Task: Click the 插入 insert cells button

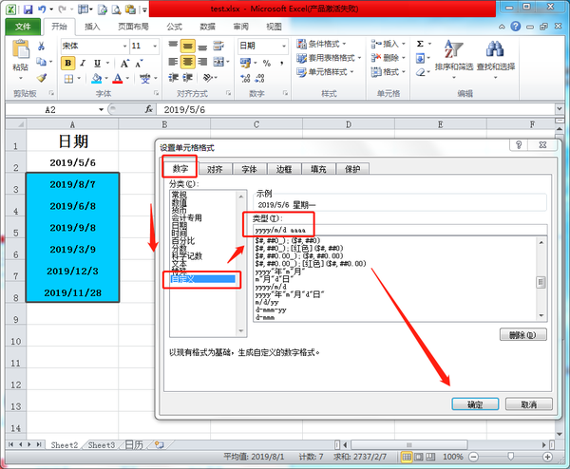Action: (x=388, y=44)
